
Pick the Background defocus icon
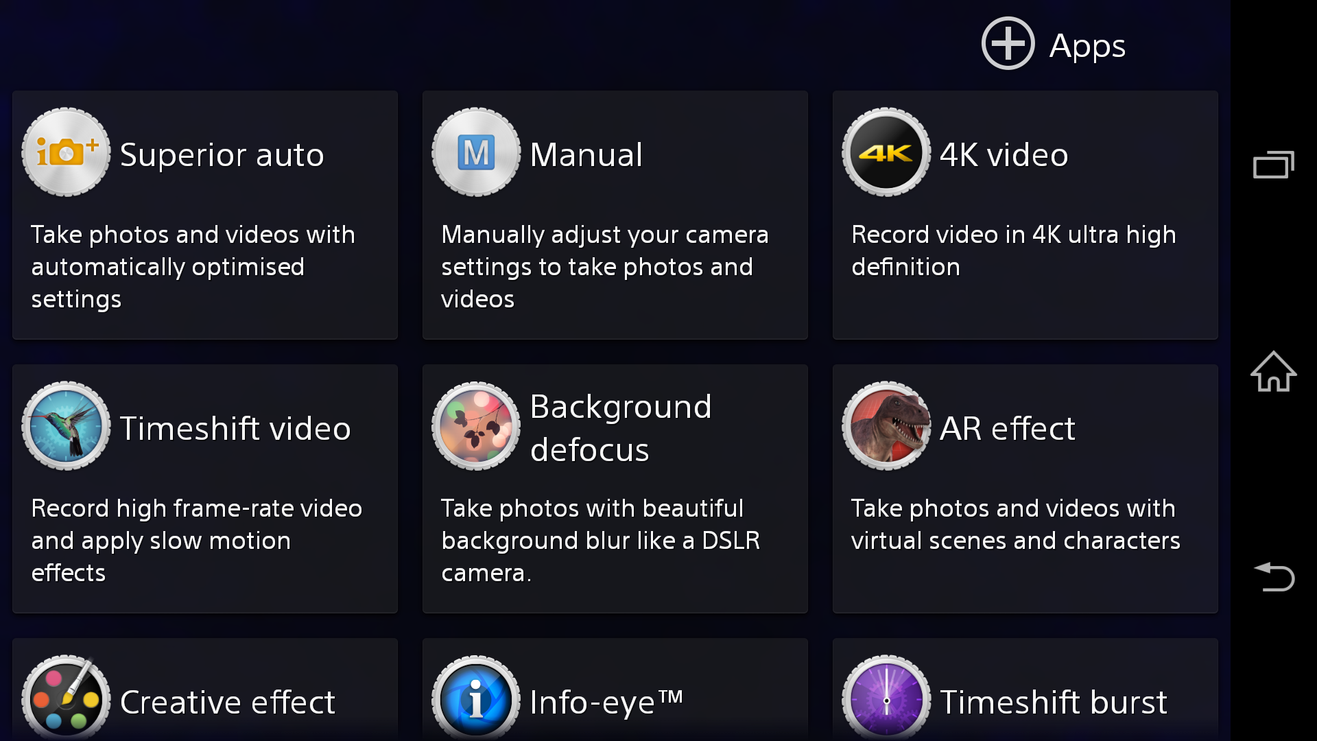tap(476, 426)
